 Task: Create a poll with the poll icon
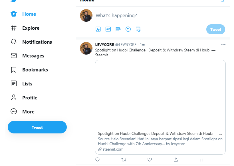[118, 29]
